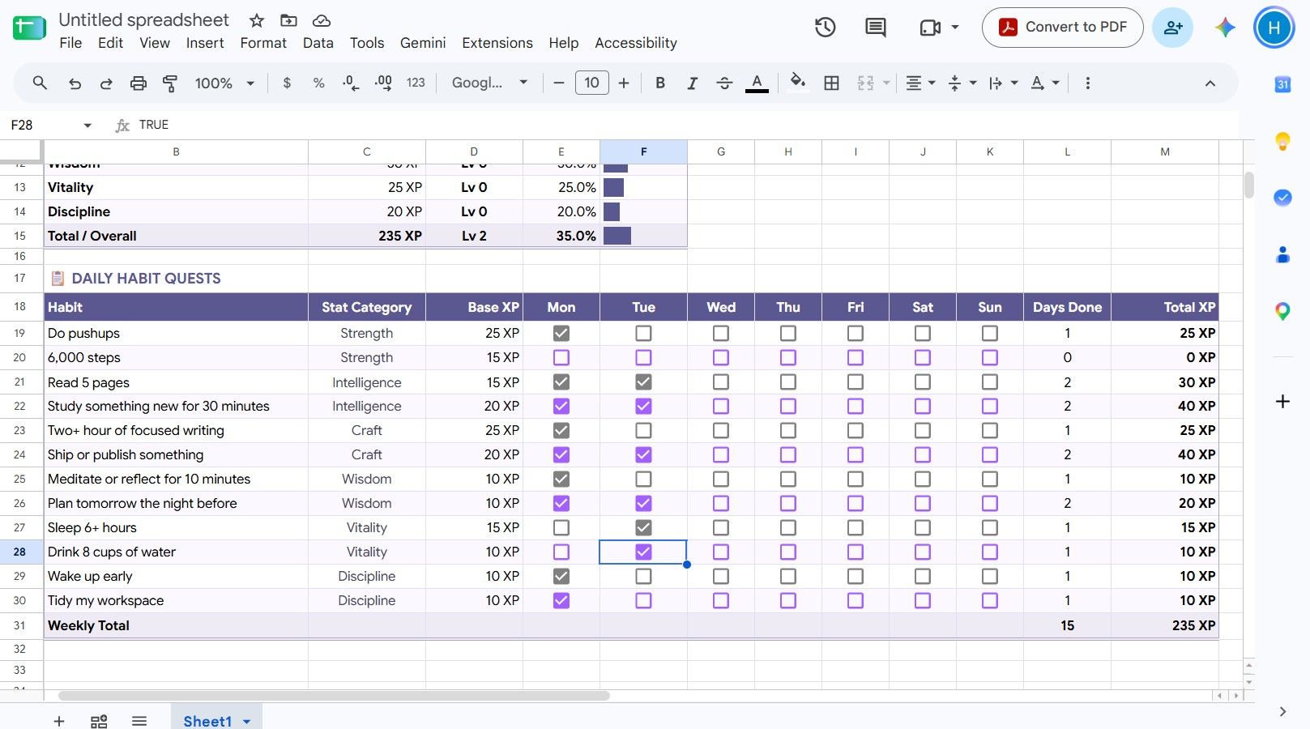Image resolution: width=1310 pixels, height=729 pixels.
Task: Open the File menu
Action: pos(70,43)
